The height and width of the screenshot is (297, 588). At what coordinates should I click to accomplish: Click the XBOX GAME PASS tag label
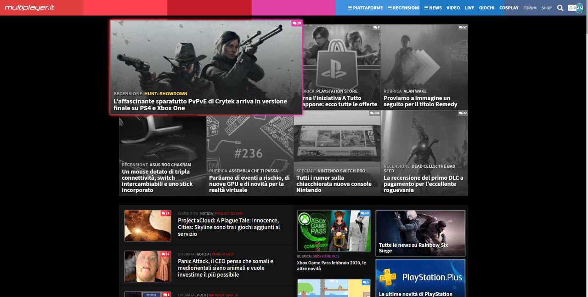click(x=326, y=257)
